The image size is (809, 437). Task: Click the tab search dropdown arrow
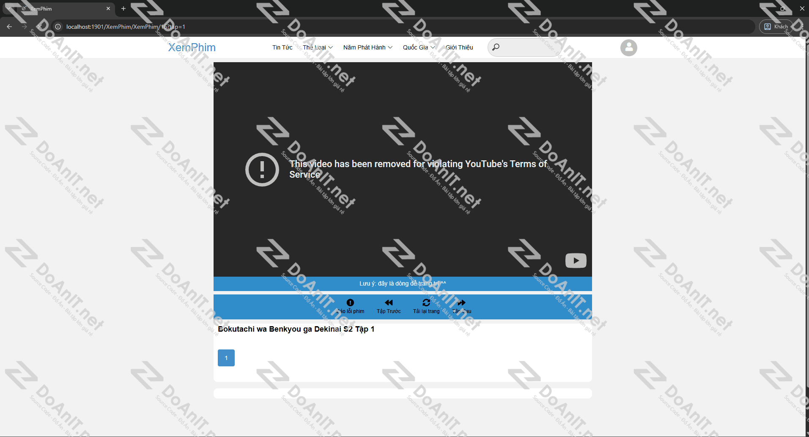8,8
